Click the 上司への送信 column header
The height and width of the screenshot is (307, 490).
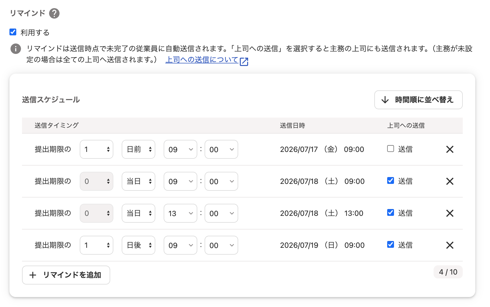[406, 125]
